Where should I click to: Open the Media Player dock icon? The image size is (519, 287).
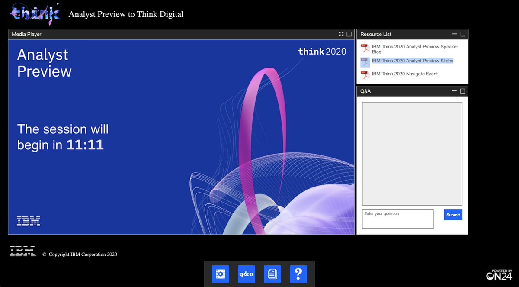tap(221, 274)
